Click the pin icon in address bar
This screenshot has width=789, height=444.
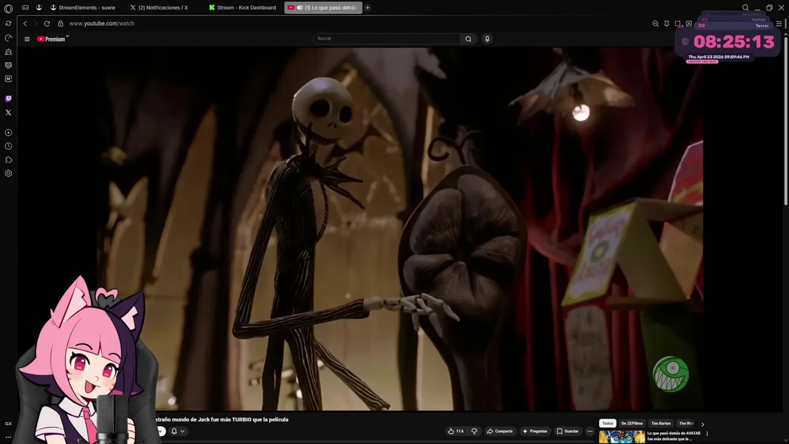coord(666,23)
